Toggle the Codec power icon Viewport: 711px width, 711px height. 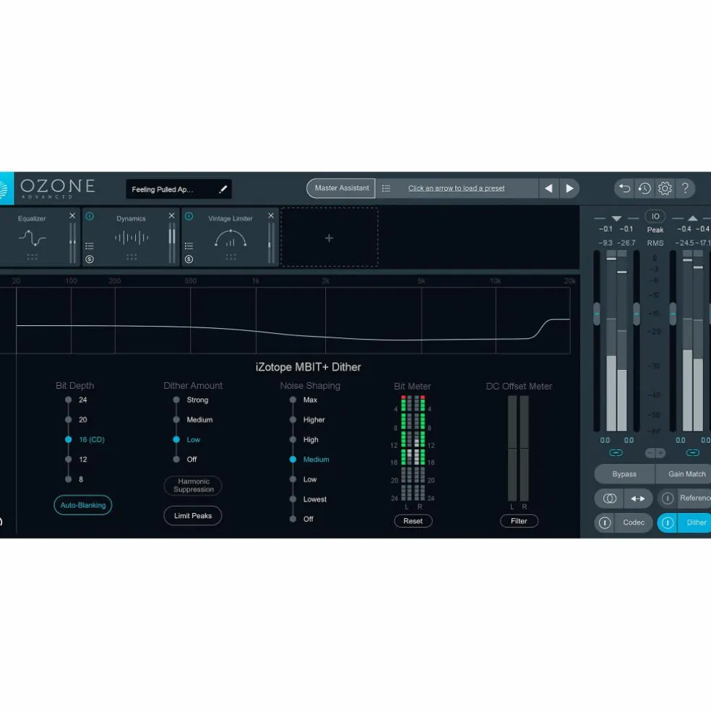click(x=605, y=523)
